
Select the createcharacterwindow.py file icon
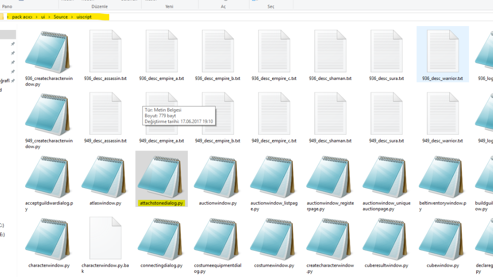329,239
